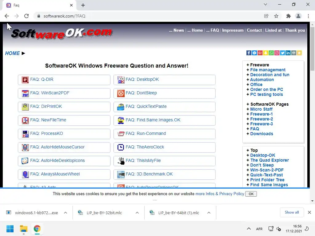Accept cookies with OK button
The image size is (315, 236).
point(251,194)
